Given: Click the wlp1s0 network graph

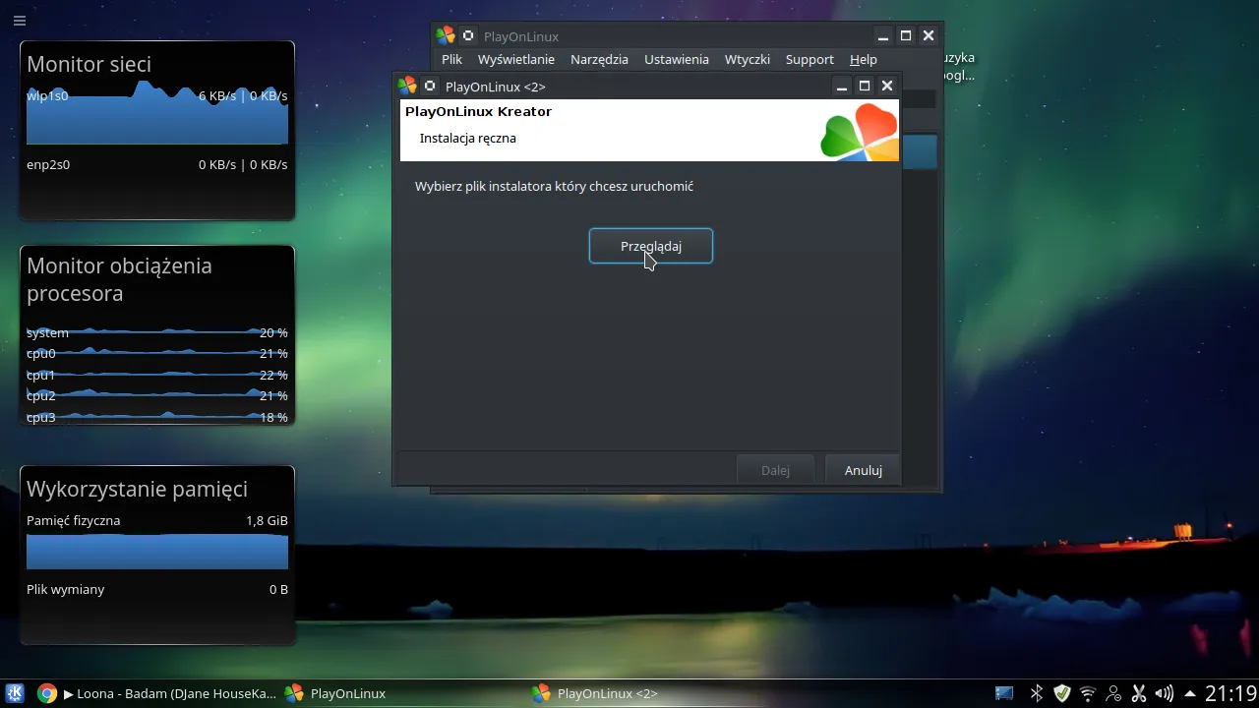Looking at the screenshot, I should pyautogui.click(x=157, y=114).
